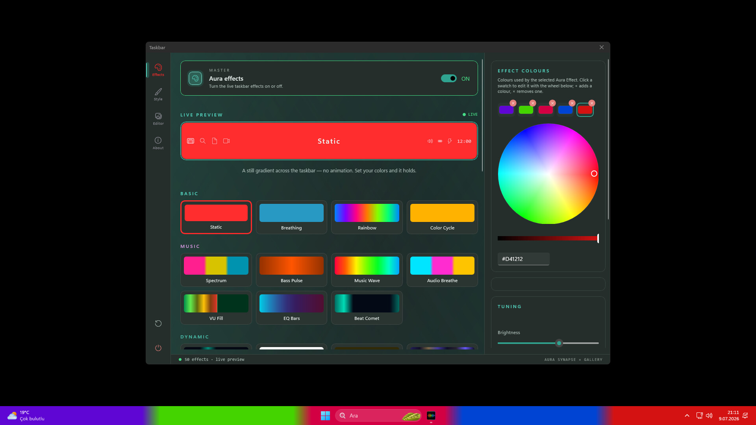Select the Static effect card
Viewport: 756px width, 425px height.
tap(216, 217)
